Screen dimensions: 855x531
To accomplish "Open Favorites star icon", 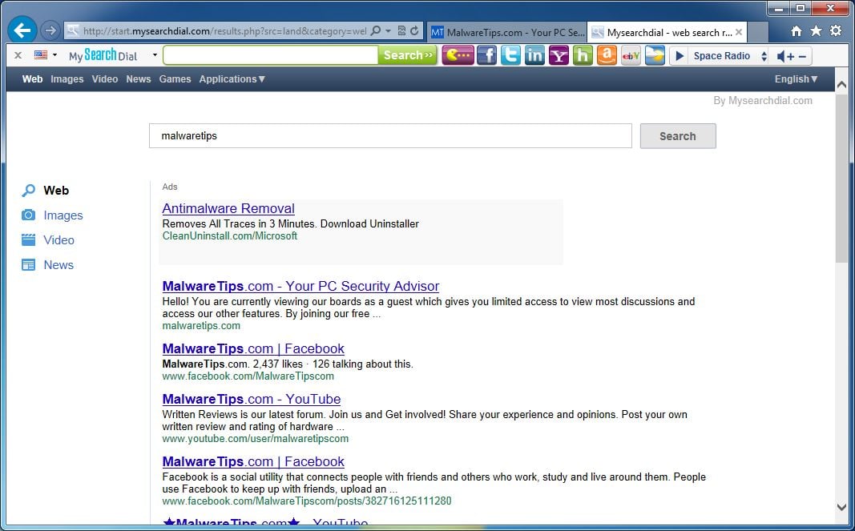I will coord(816,31).
